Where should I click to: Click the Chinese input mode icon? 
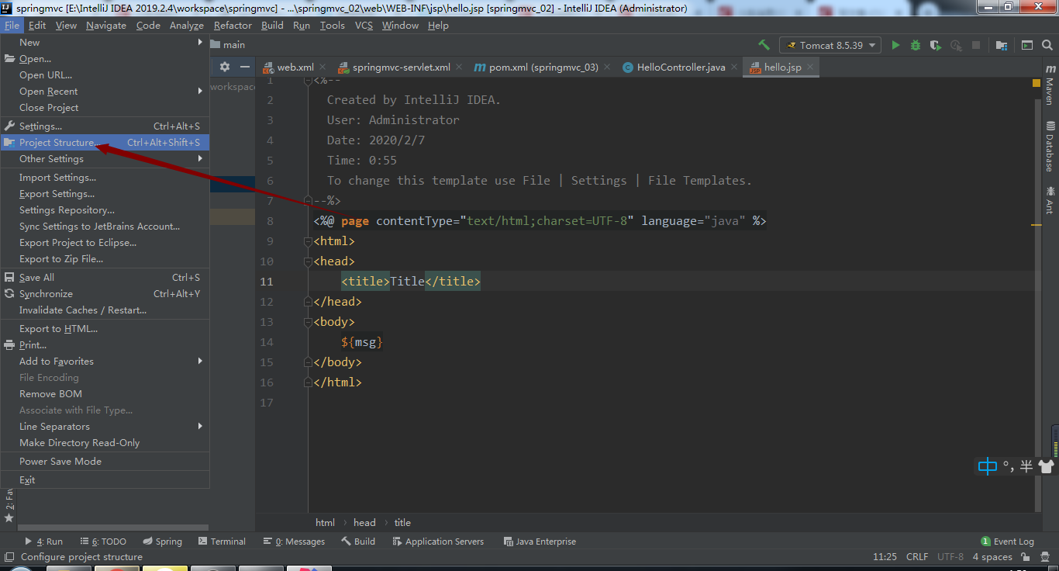click(988, 466)
